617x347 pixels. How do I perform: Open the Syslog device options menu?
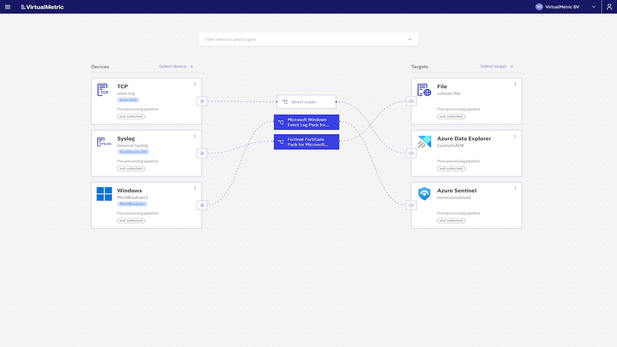pyautogui.click(x=195, y=136)
